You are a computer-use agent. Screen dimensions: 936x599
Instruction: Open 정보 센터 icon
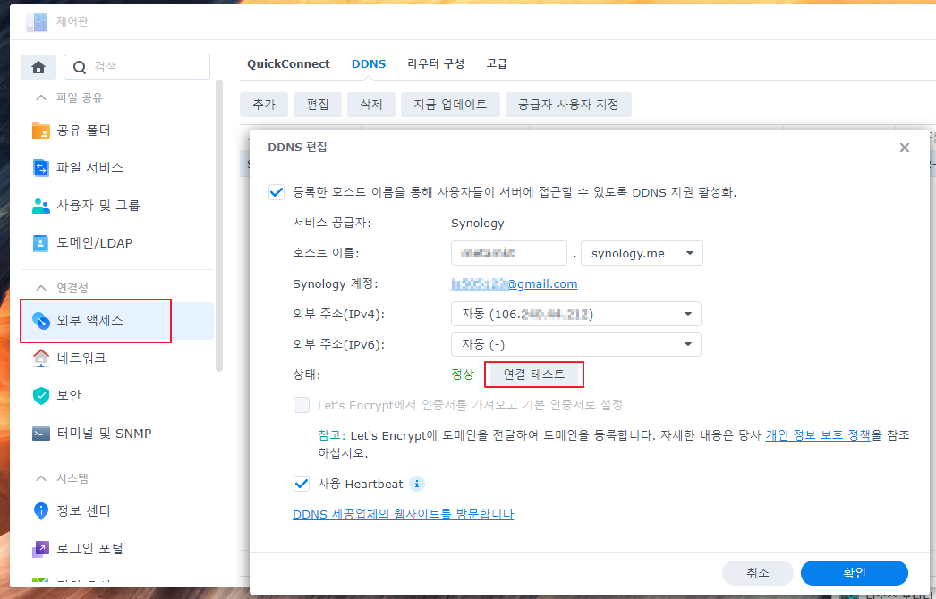40,510
